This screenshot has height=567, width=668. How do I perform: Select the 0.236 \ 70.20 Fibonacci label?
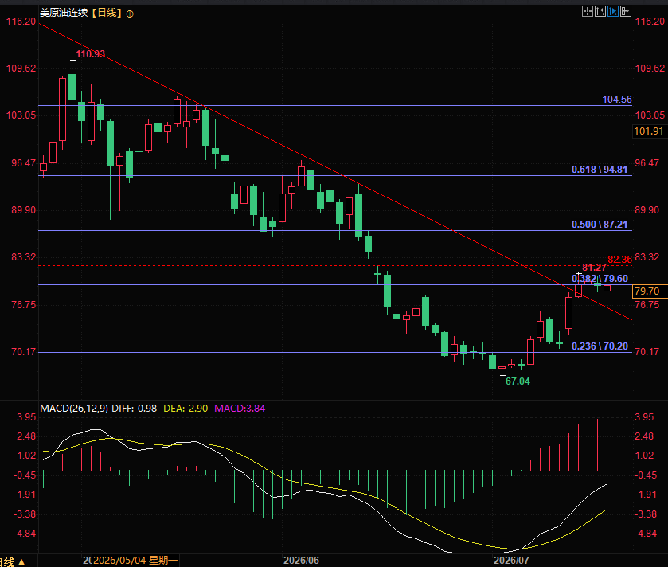coord(600,346)
